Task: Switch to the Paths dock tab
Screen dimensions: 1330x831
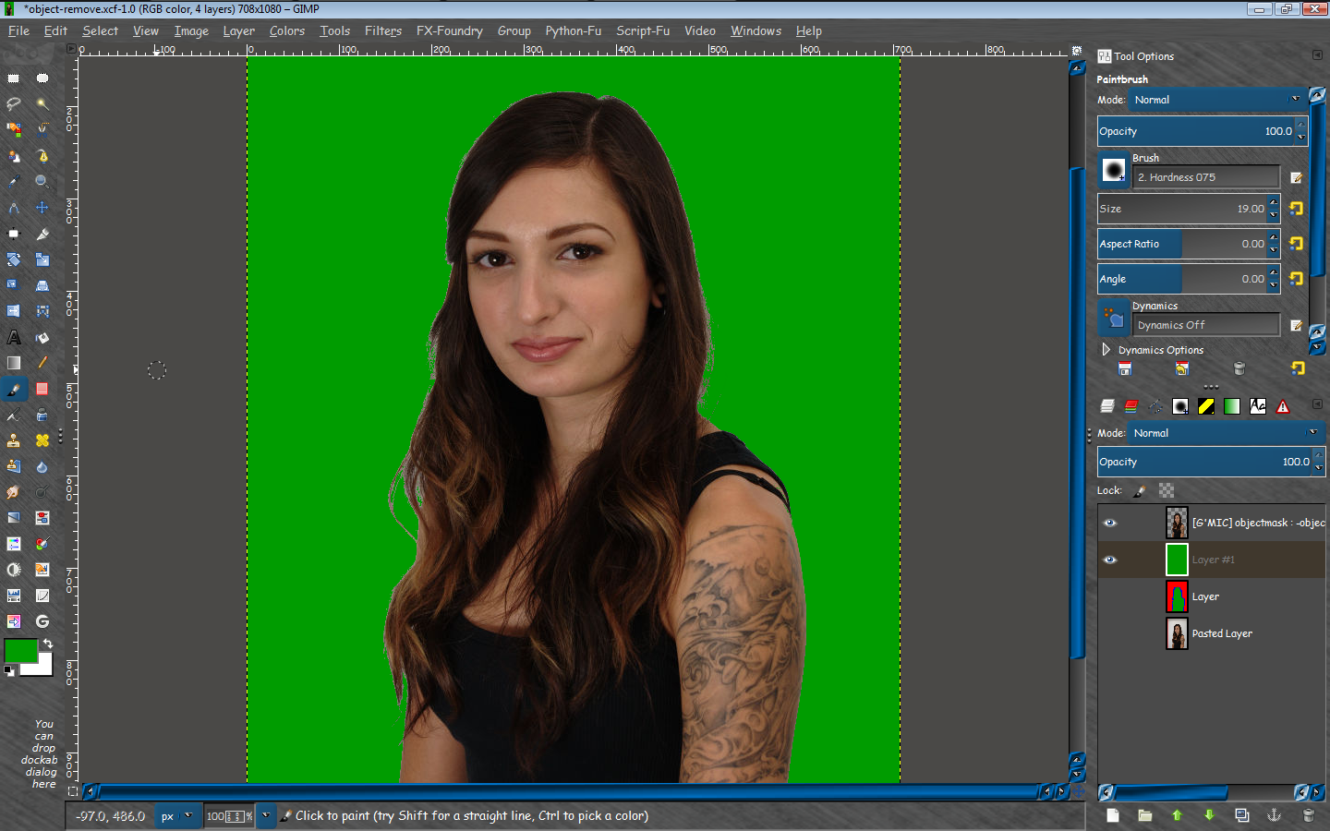Action: tap(1155, 406)
